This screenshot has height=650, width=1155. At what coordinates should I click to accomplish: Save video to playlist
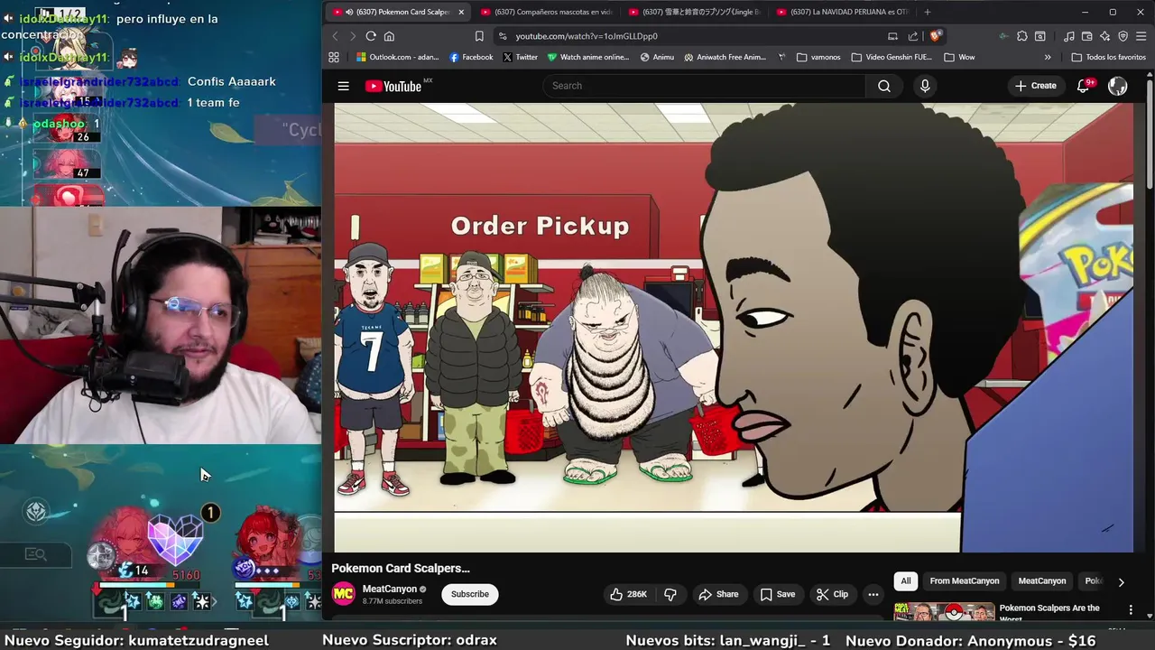(777, 594)
